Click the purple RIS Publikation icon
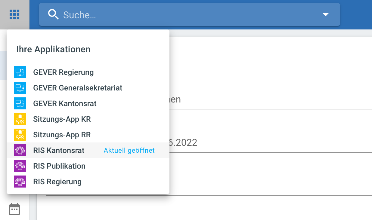Screen dimensions: 372x220 pos(20,166)
